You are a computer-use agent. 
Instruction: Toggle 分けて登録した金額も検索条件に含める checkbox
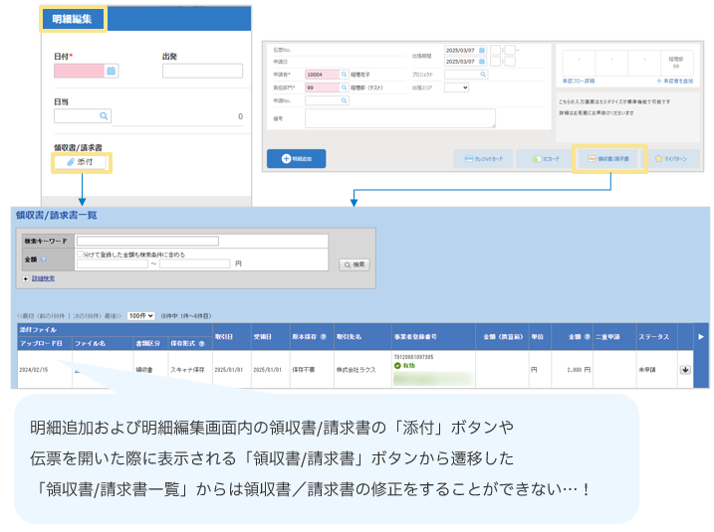81,255
